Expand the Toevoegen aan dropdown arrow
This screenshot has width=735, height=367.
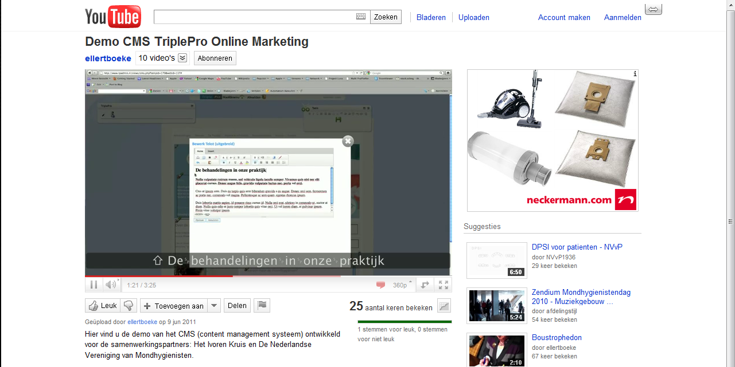click(213, 306)
